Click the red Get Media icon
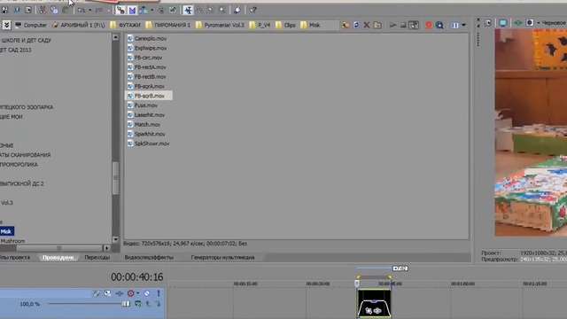567x319 pixels. (429, 25)
